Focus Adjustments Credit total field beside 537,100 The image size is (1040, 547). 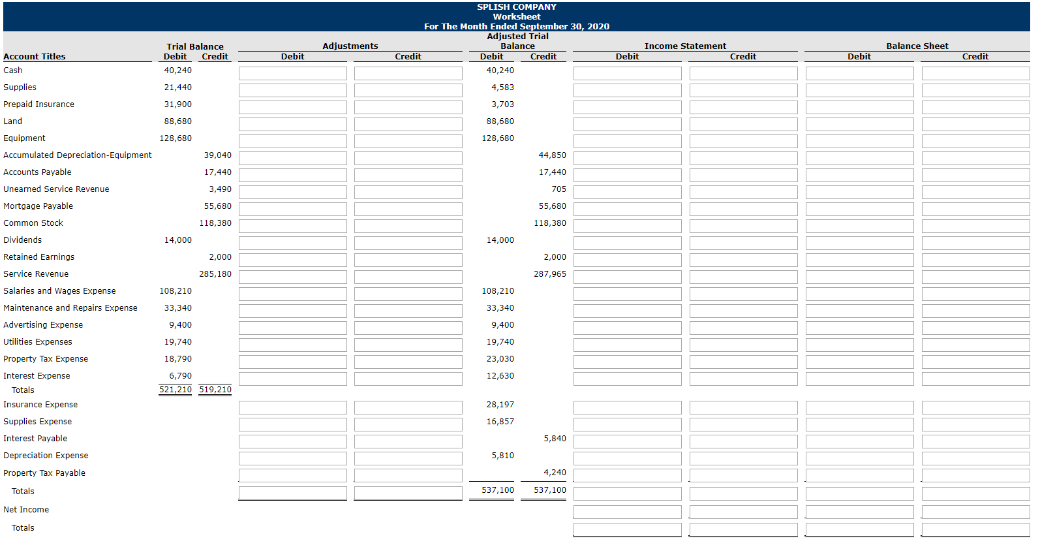point(408,493)
